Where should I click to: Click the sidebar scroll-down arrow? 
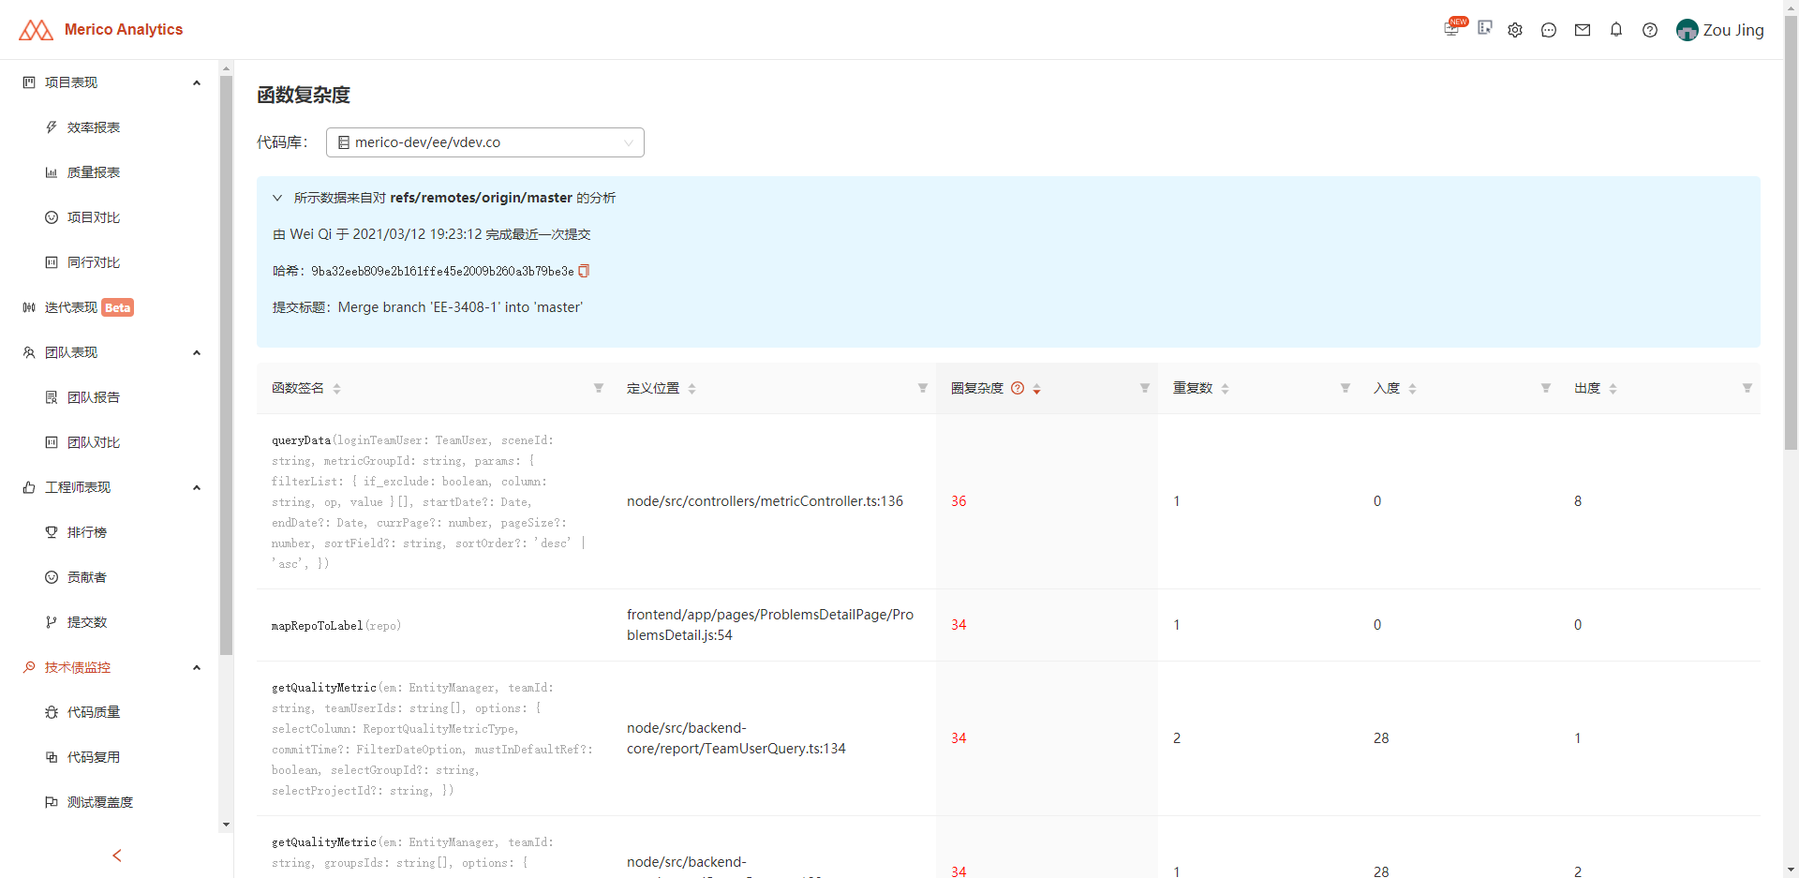tap(226, 825)
